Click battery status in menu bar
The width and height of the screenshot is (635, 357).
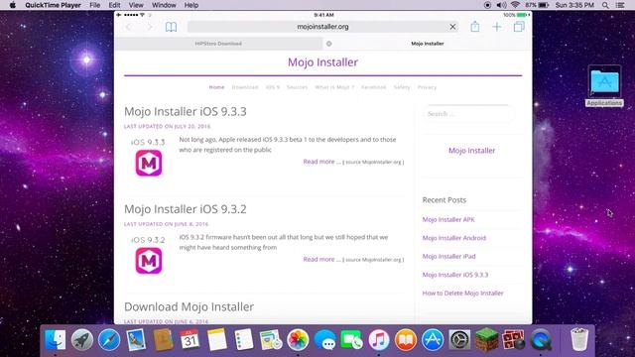pyautogui.click(x=537, y=5)
